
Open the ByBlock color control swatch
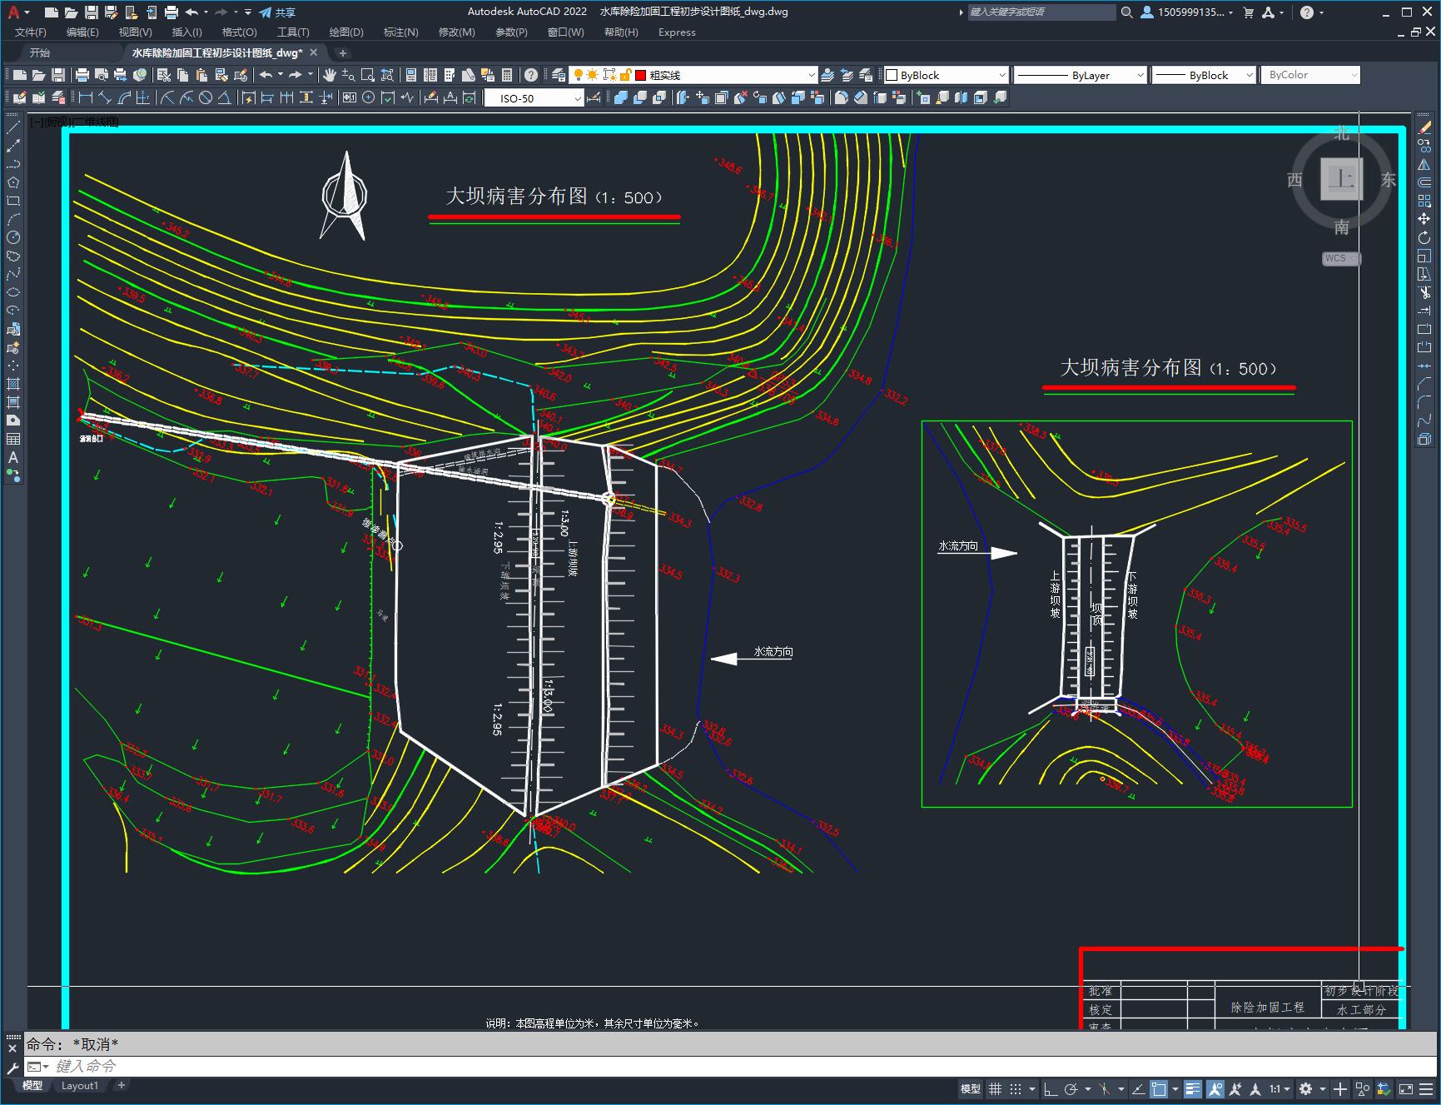[892, 75]
